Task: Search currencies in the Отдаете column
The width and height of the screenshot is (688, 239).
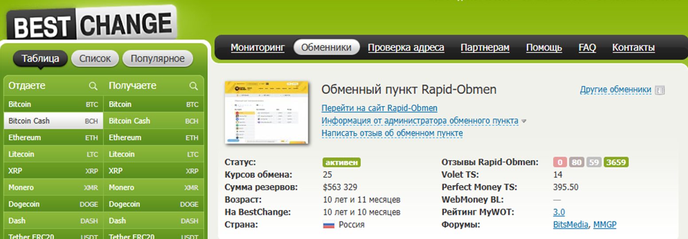Action: (93, 86)
